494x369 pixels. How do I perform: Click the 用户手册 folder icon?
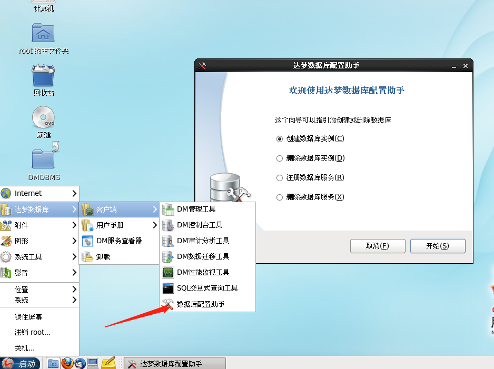[87, 225]
